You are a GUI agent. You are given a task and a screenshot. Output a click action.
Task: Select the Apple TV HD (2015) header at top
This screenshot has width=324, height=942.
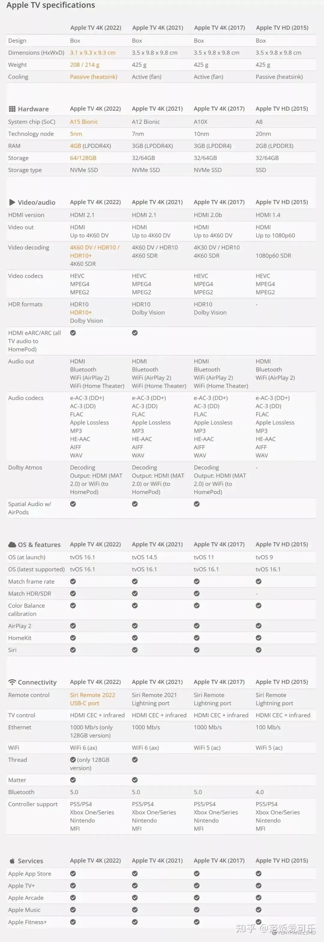click(x=282, y=27)
